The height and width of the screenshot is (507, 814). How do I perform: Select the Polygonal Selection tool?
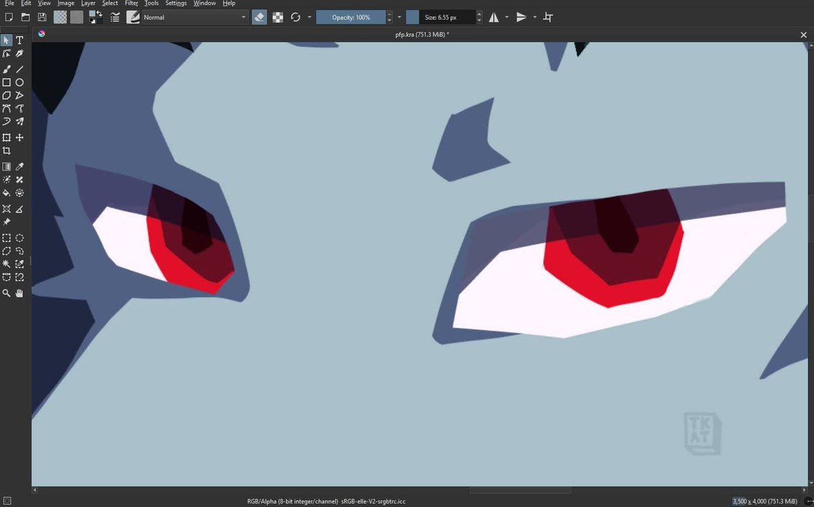pos(6,251)
